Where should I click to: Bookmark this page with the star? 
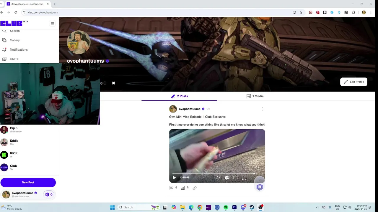301,12
